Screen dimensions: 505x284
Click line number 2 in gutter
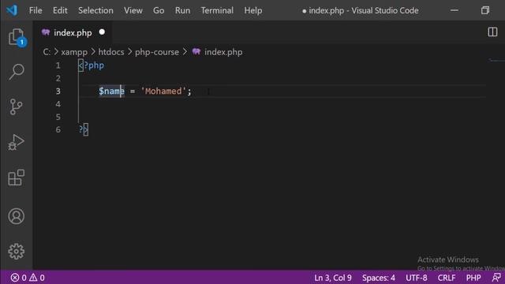58,78
